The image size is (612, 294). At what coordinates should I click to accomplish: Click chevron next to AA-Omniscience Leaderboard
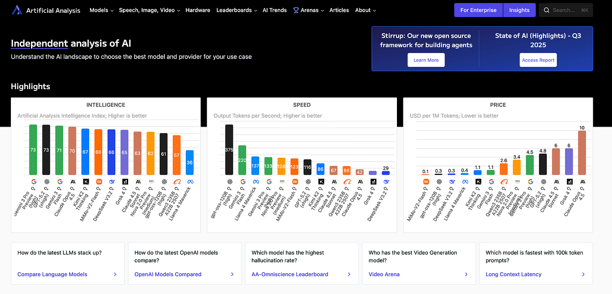click(349, 274)
